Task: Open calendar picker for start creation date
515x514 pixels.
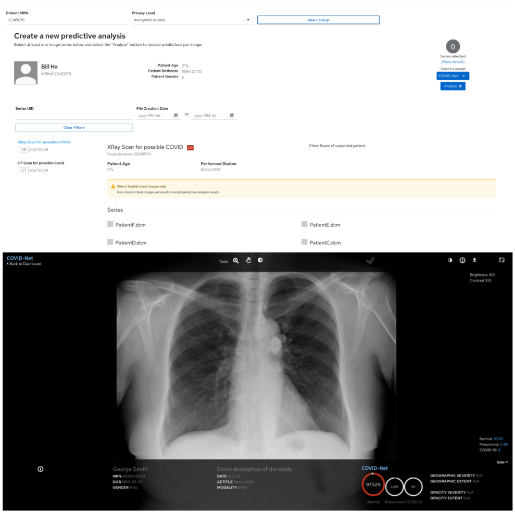Action: 175,115
